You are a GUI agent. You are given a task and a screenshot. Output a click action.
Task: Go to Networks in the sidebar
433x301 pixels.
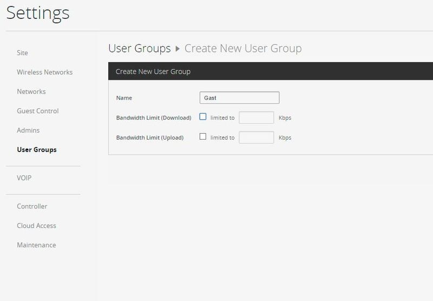31,91
